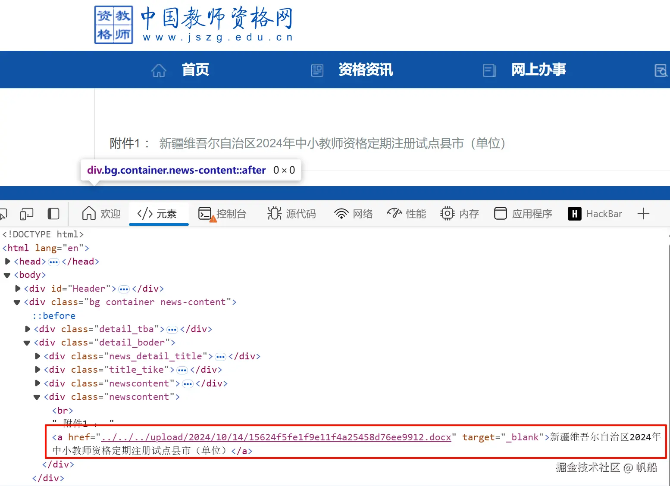Click the ellipsis badge in the head element
670x486 pixels.
(54, 262)
